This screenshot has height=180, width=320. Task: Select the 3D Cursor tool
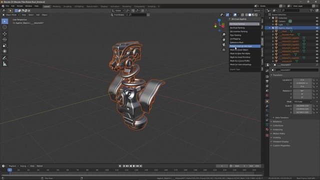click(4, 27)
